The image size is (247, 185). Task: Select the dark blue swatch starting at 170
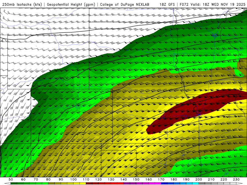point(164,183)
